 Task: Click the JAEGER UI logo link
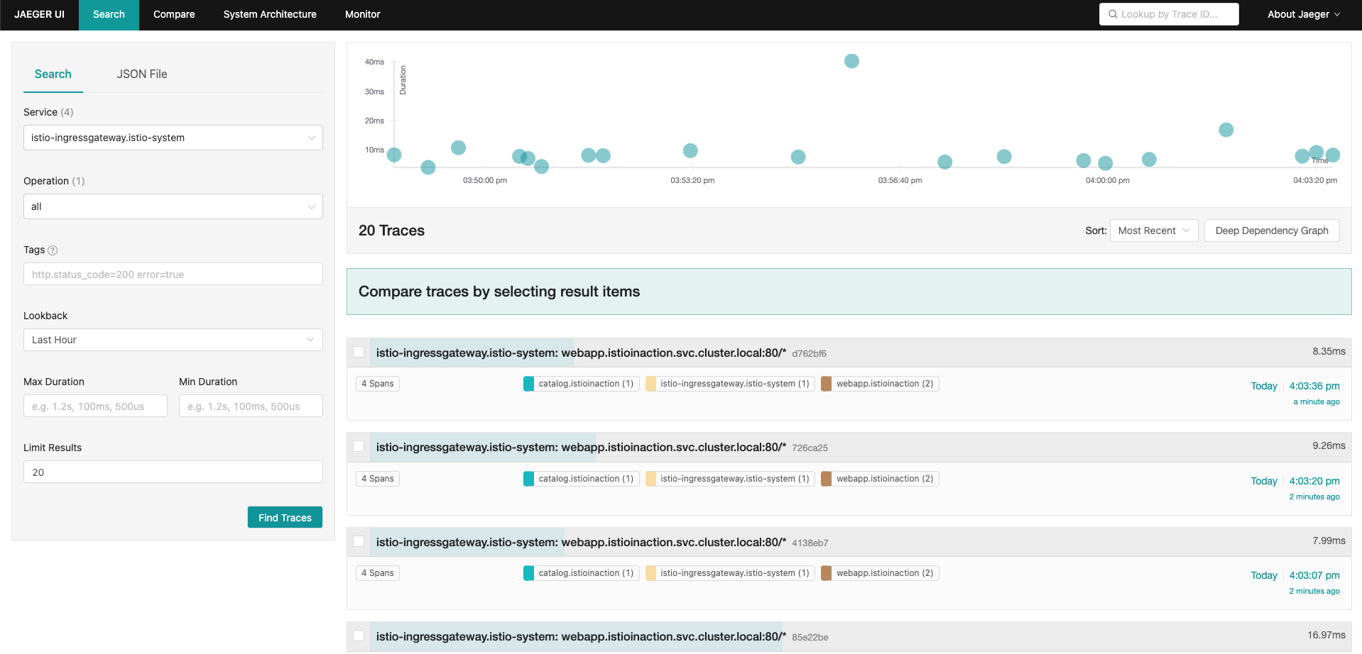(39, 15)
